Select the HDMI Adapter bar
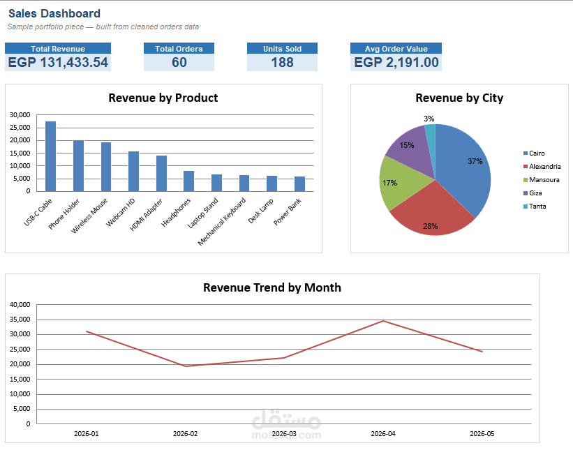Screen dimensions: 573x450 click(161, 174)
